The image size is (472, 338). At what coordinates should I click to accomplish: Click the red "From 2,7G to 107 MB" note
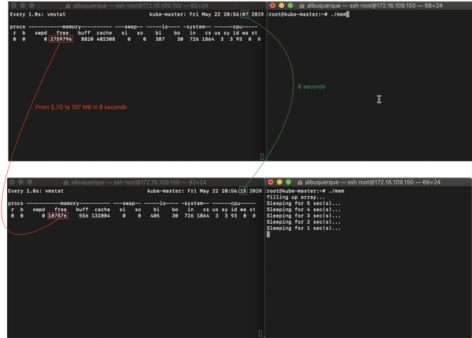click(81, 106)
